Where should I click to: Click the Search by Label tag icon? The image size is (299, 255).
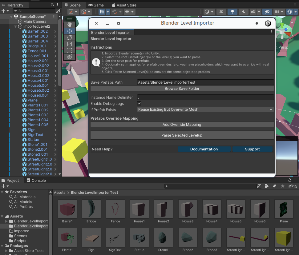tap(274, 186)
